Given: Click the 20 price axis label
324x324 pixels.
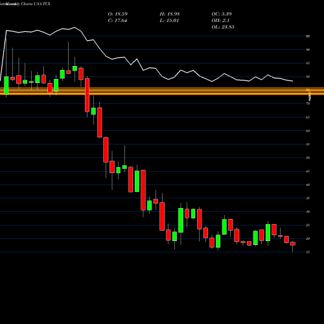Looking at the screenshot, I should pyautogui.click(x=308, y=238).
